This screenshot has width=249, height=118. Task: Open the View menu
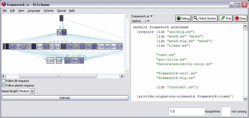pos(21,11)
